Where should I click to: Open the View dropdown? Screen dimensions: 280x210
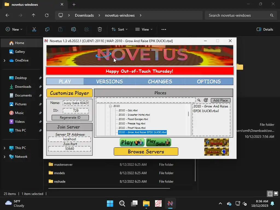(144, 30)
